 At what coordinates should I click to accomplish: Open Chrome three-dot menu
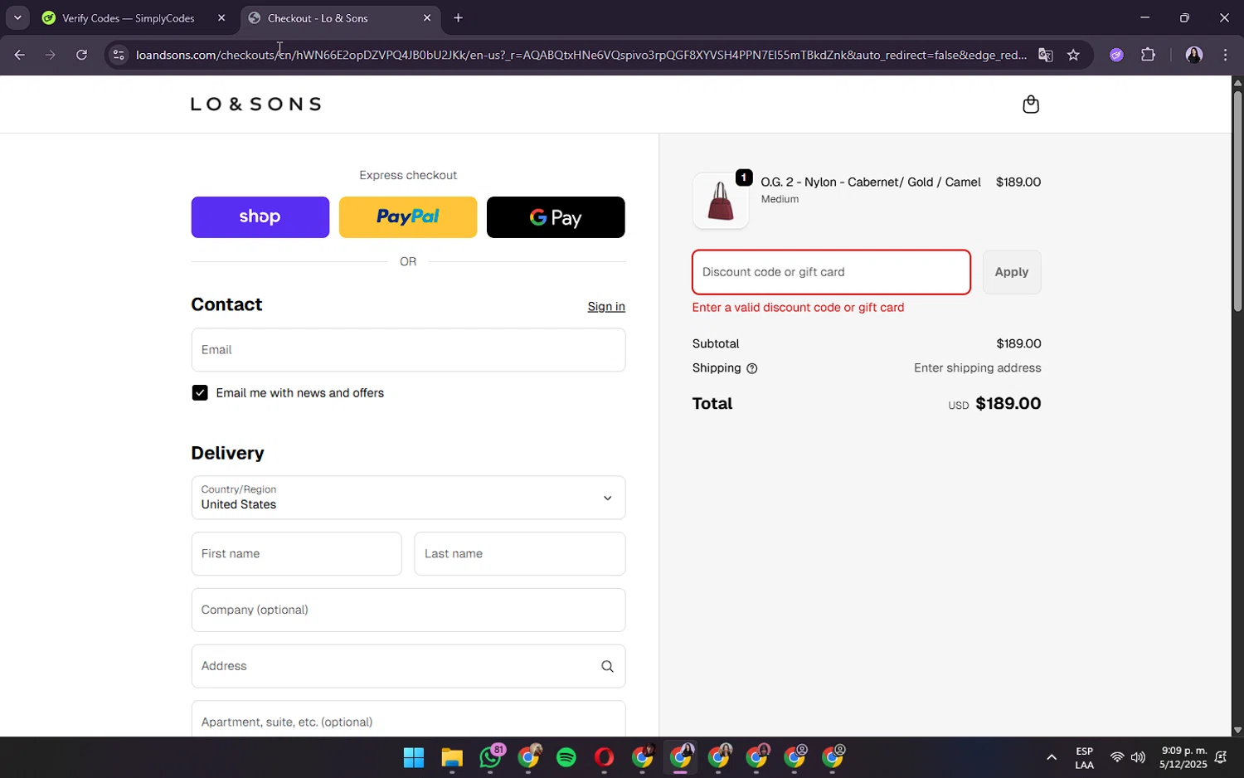click(x=1226, y=55)
